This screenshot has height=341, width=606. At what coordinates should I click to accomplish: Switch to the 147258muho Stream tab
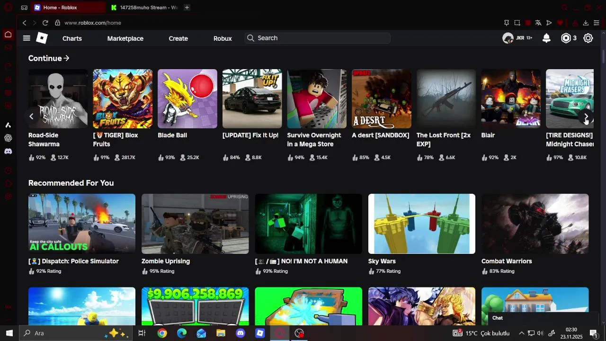(x=144, y=8)
